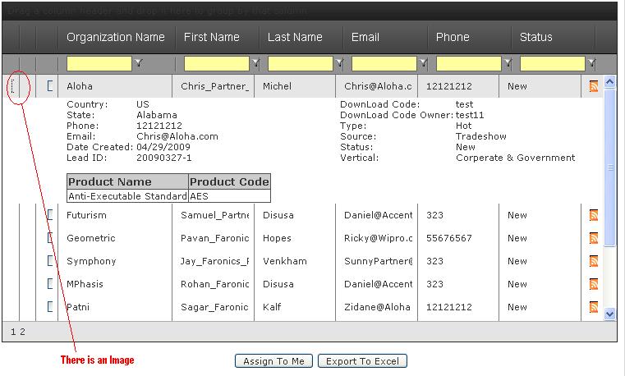
Task: Tick the checkbox for the MPhasis row
Action: [50, 283]
